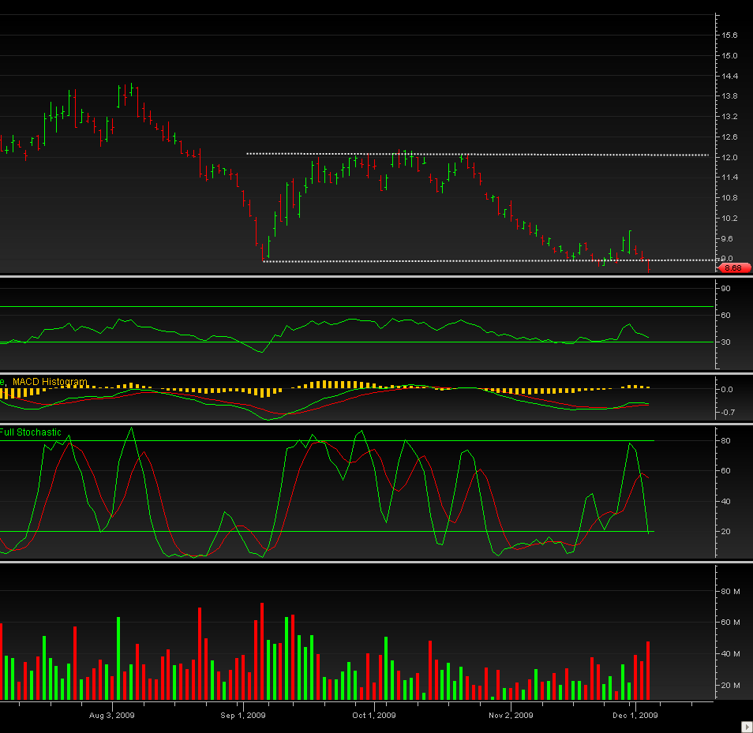Click the 14.4 price axis label

[x=729, y=76]
